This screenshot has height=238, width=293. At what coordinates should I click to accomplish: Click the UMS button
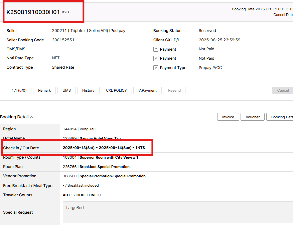click(x=66, y=90)
